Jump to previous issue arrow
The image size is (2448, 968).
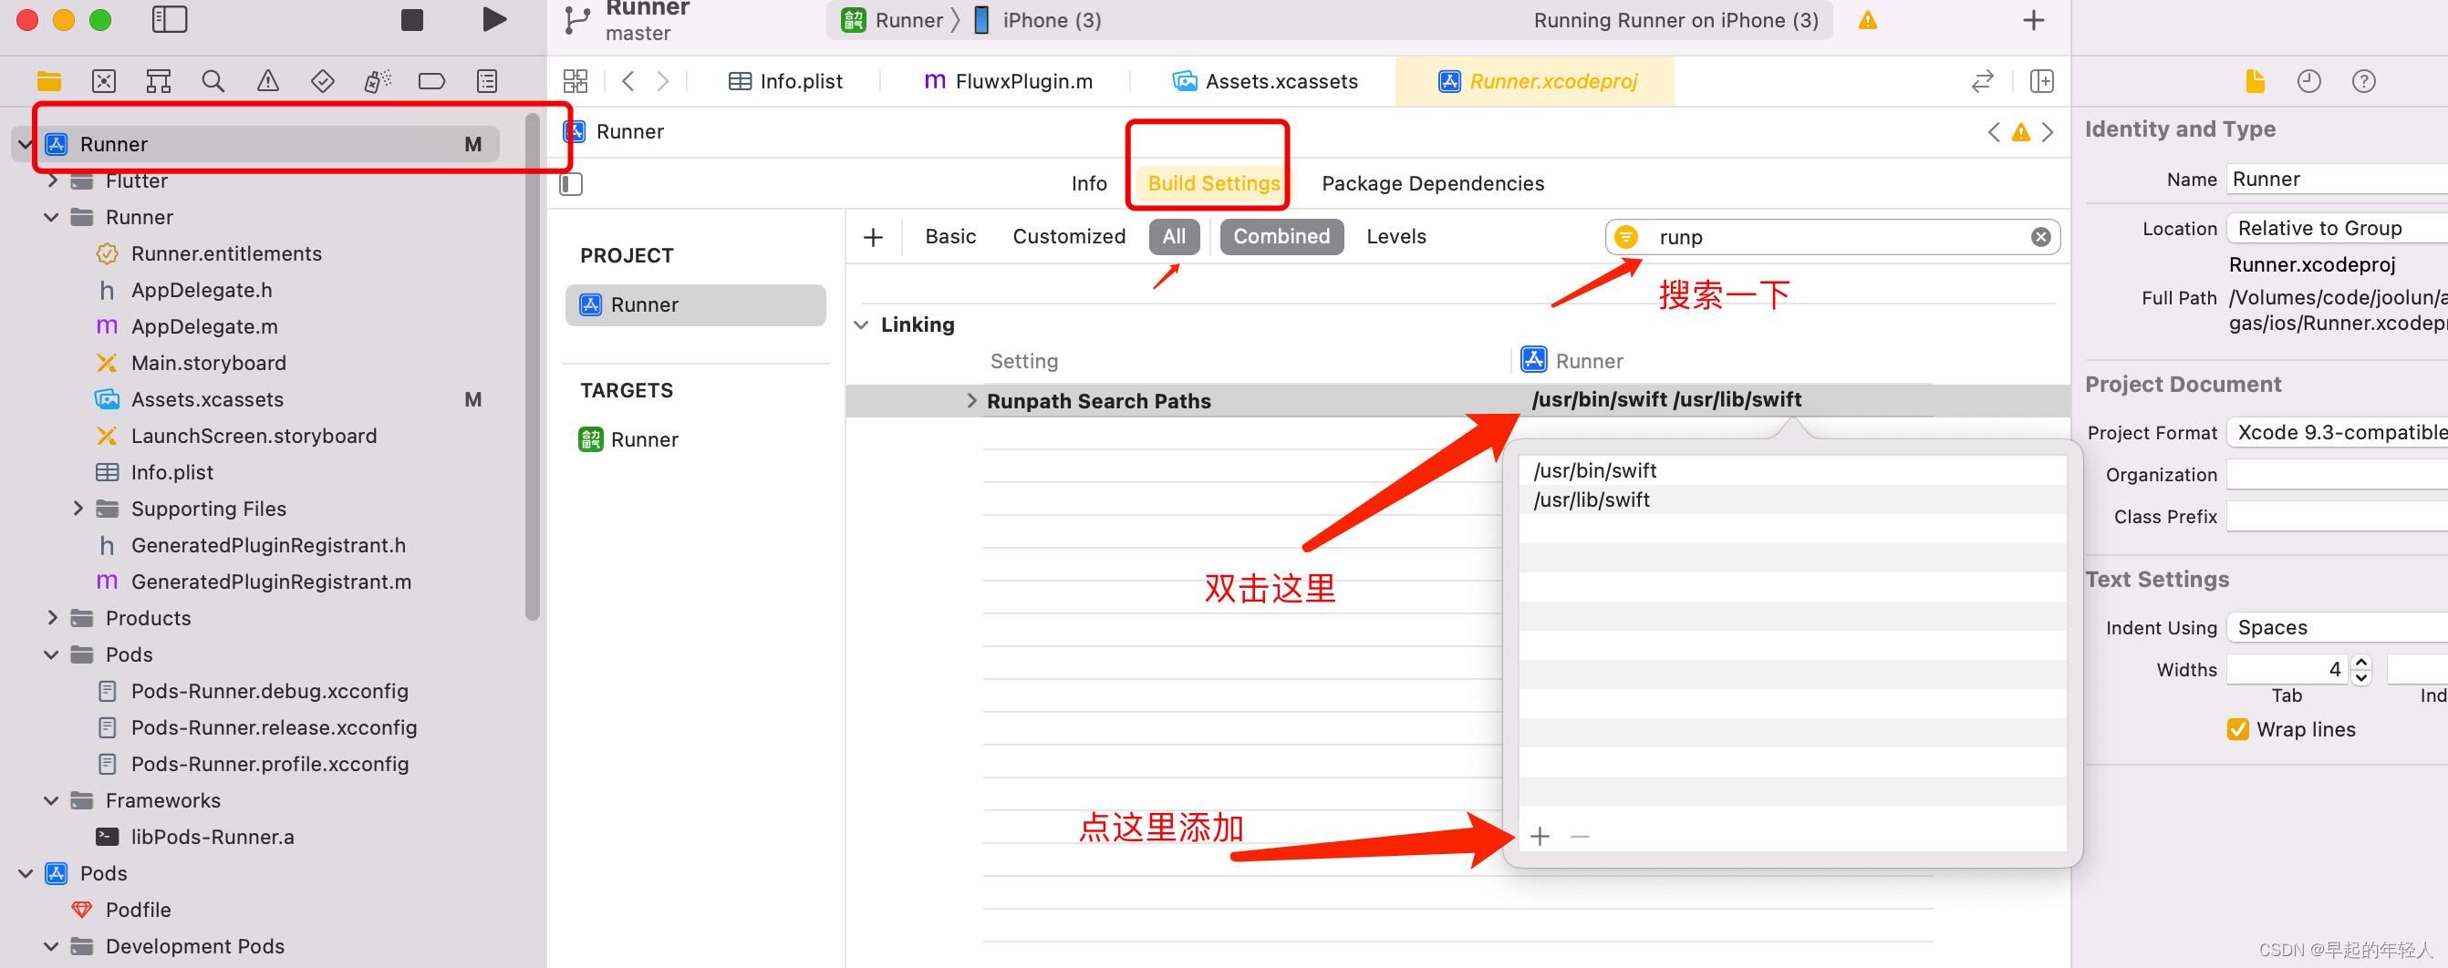click(x=1994, y=132)
